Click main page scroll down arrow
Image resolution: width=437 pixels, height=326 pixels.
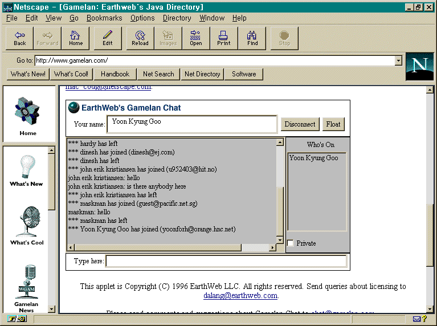pyautogui.click(x=430, y=309)
